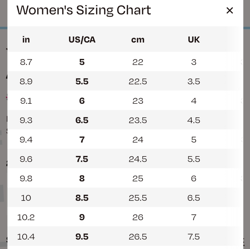Viewport: 250px width, 249px height.
Task: Select US/CA size 8 cell
Action: coord(82,178)
